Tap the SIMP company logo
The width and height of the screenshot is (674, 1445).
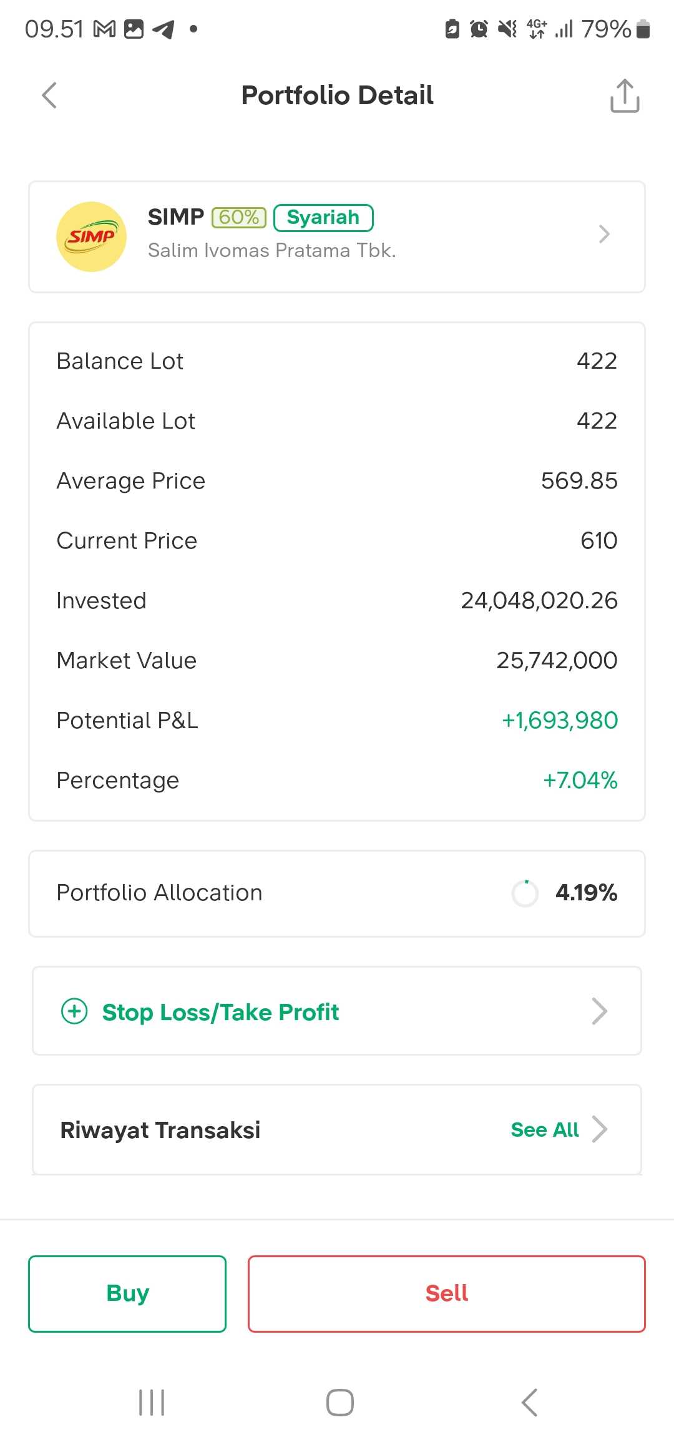tap(91, 236)
